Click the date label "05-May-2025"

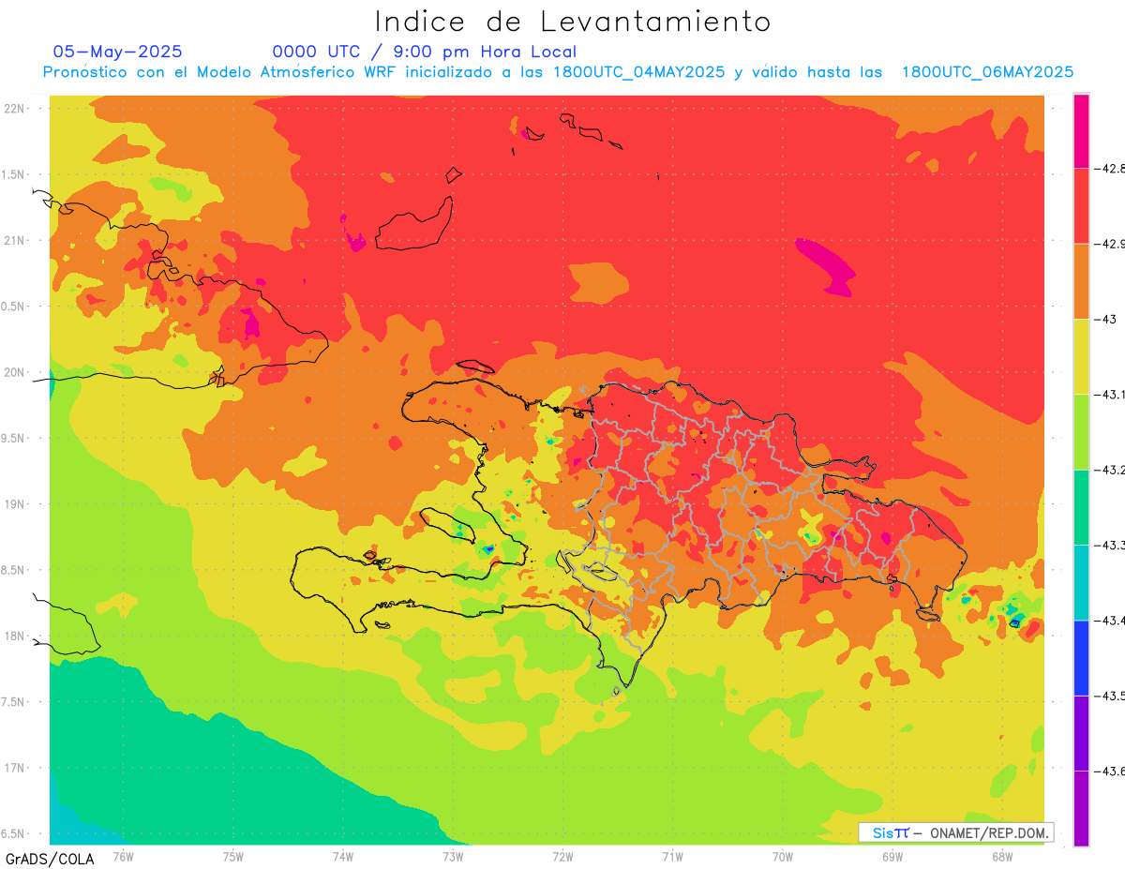coord(117,52)
